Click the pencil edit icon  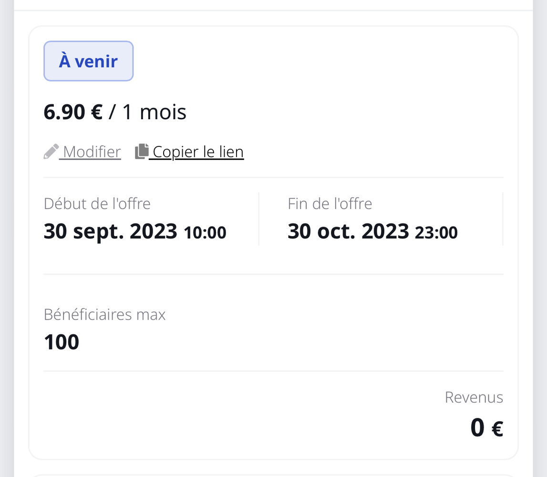click(51, 152)
